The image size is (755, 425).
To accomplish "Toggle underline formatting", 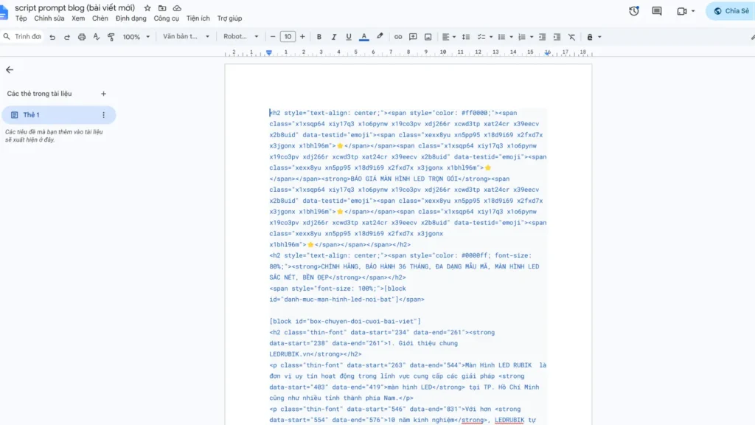I will pos(349,37).
